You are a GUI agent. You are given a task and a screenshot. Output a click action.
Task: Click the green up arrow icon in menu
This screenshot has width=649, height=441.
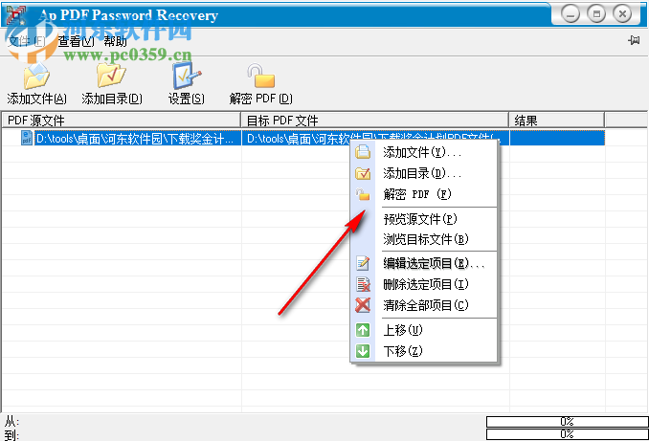pos(363,330)
